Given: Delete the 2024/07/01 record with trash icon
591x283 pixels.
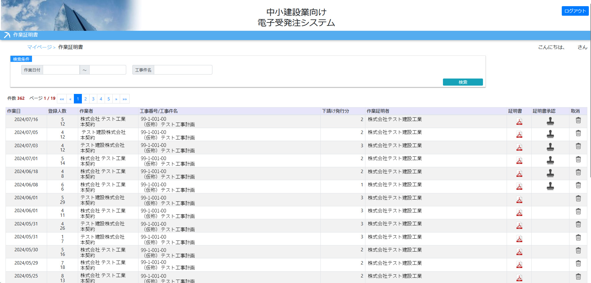Looking at the screenshot, I should pyautogui.click(x=578, y=160).
